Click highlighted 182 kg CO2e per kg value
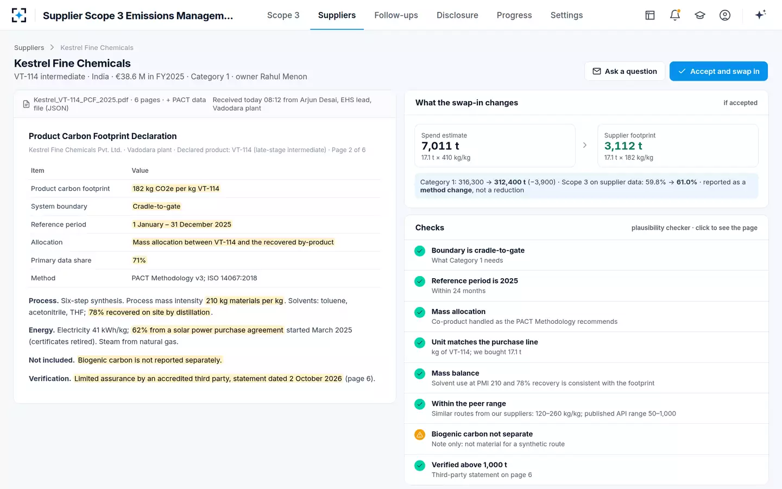Screen dimensions: 782x489 (x=176, y=189)
